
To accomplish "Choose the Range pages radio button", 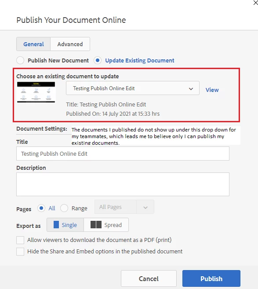I will tap(64, 208).
